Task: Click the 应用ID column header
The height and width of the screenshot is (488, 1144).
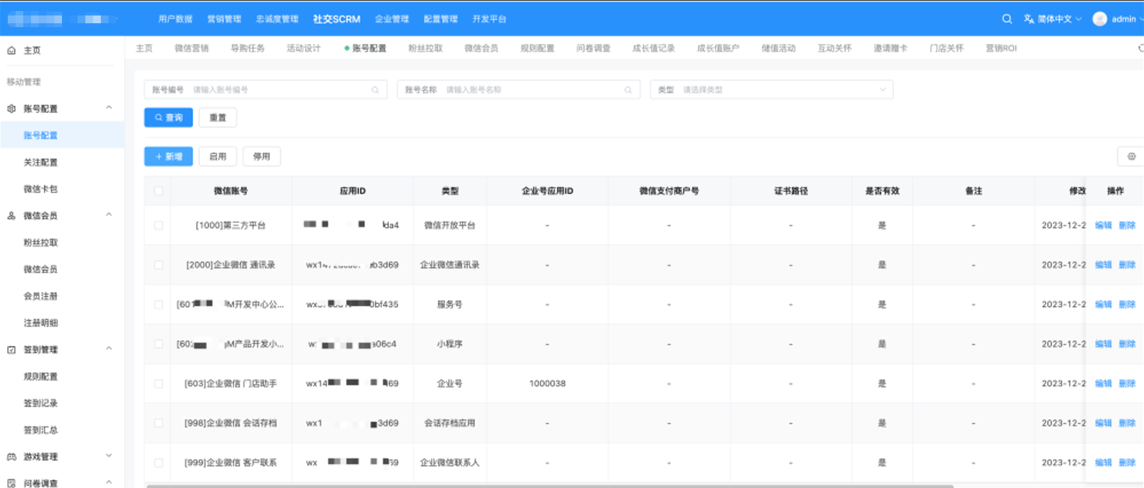Action: (353, 191)
